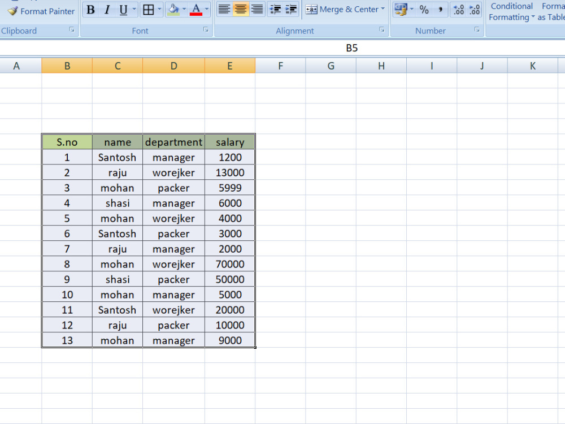
Task: Open the Alignment dialog launcher
Action: tap(382, 30)
